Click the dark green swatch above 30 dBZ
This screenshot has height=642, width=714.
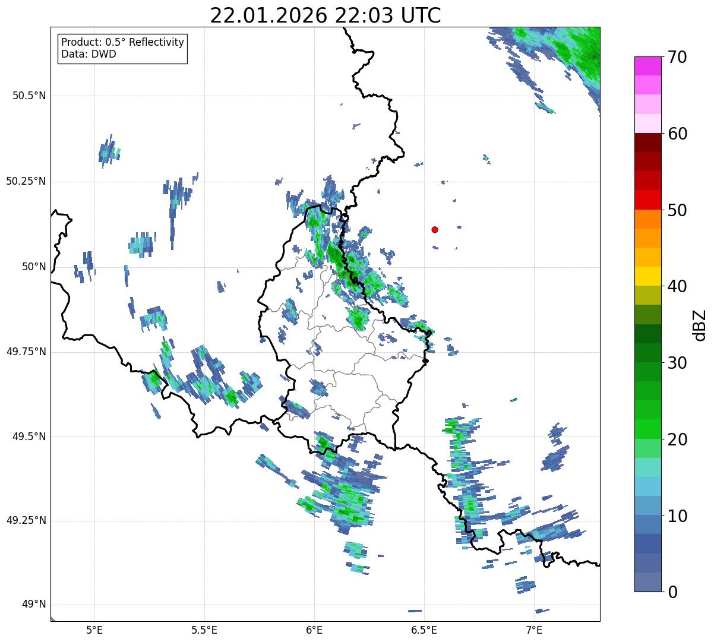point(648,353)
